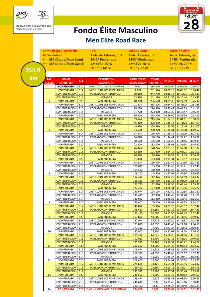Click the 'FROM START DESDE SALIDA' header

pyautogui.click(x=138, y=81)
